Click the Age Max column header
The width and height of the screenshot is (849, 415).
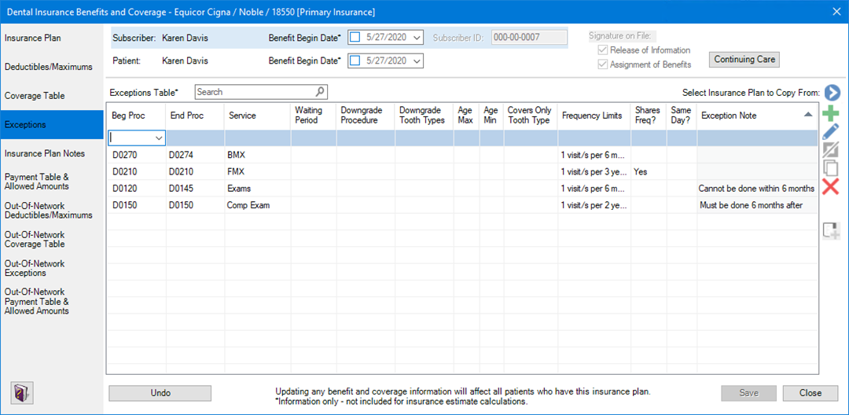(x=467, y=116)
